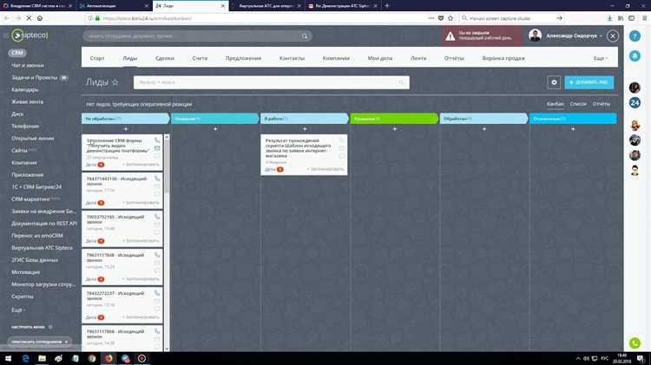
Task: Click Запланировать on the CRM-form lead card
Action: point(141,165)
